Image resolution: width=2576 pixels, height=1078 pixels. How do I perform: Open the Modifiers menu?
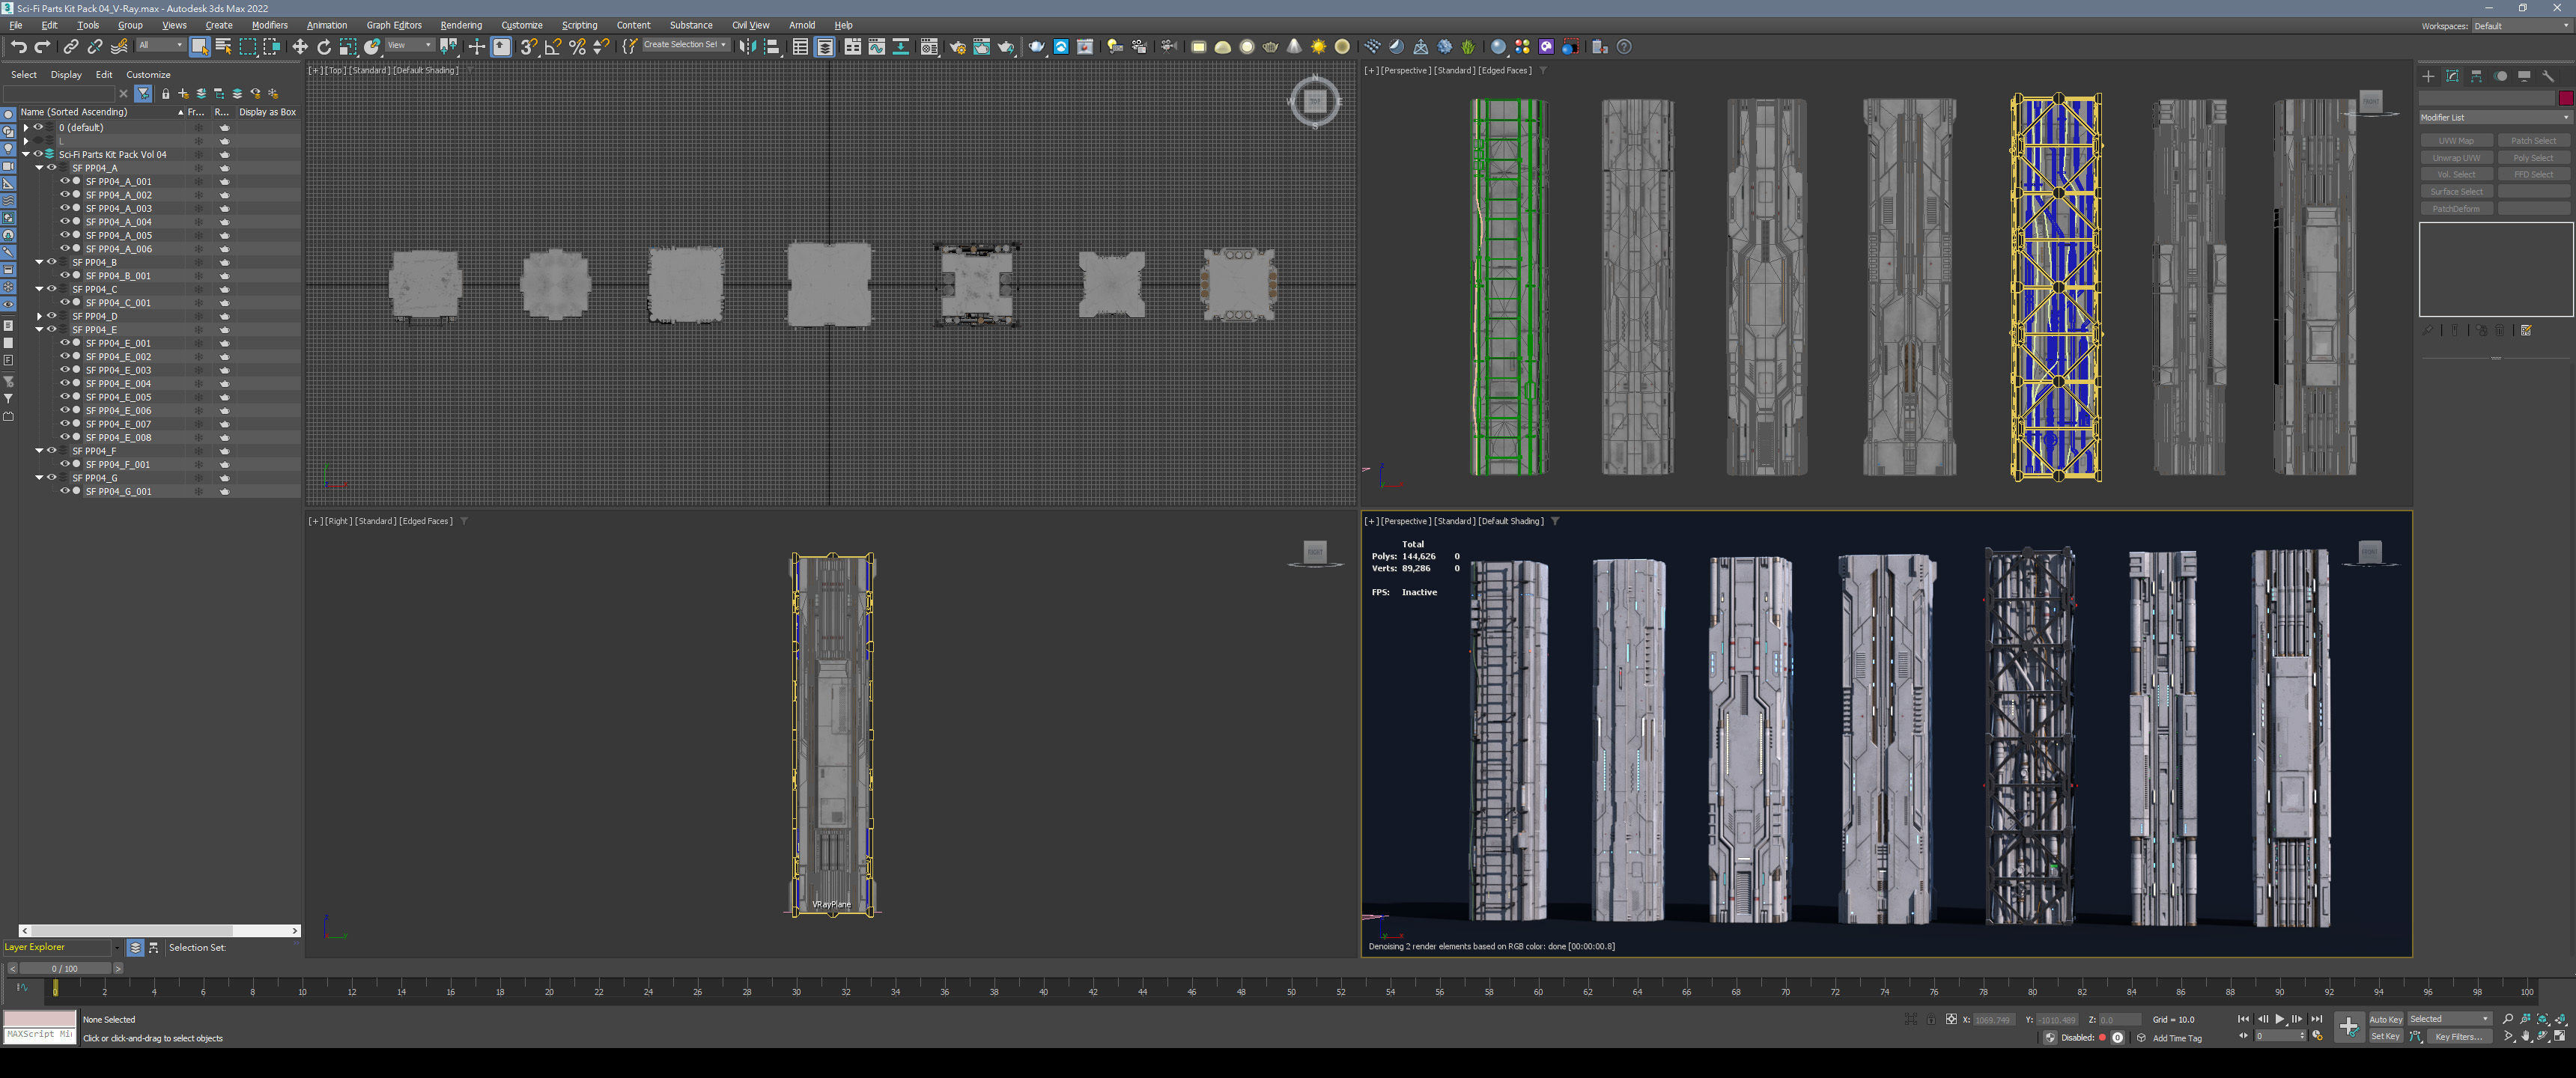coord(269,25)
